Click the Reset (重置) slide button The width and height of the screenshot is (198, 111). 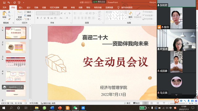click(28, 16)
